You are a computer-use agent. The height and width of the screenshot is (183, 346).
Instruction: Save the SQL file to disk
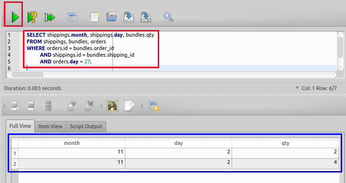pyautogui.click(x=129, y=17)
